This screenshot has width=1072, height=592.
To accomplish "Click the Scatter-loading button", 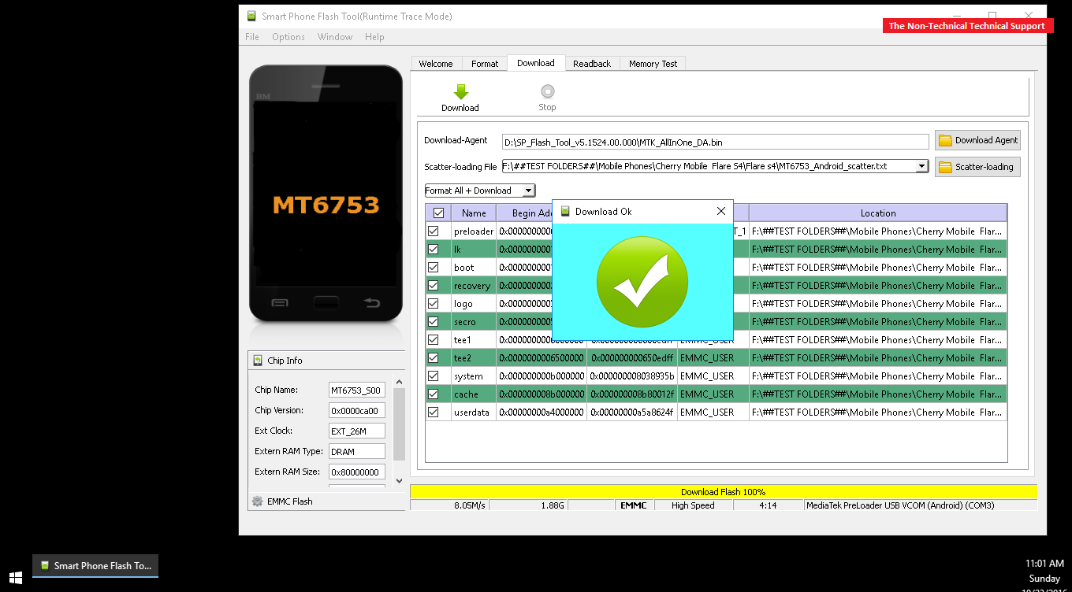I will (977, 167).
